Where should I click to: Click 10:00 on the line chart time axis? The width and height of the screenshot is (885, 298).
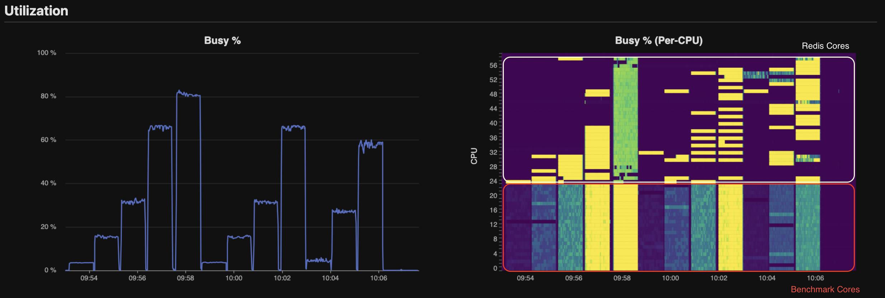pos(234,278)
